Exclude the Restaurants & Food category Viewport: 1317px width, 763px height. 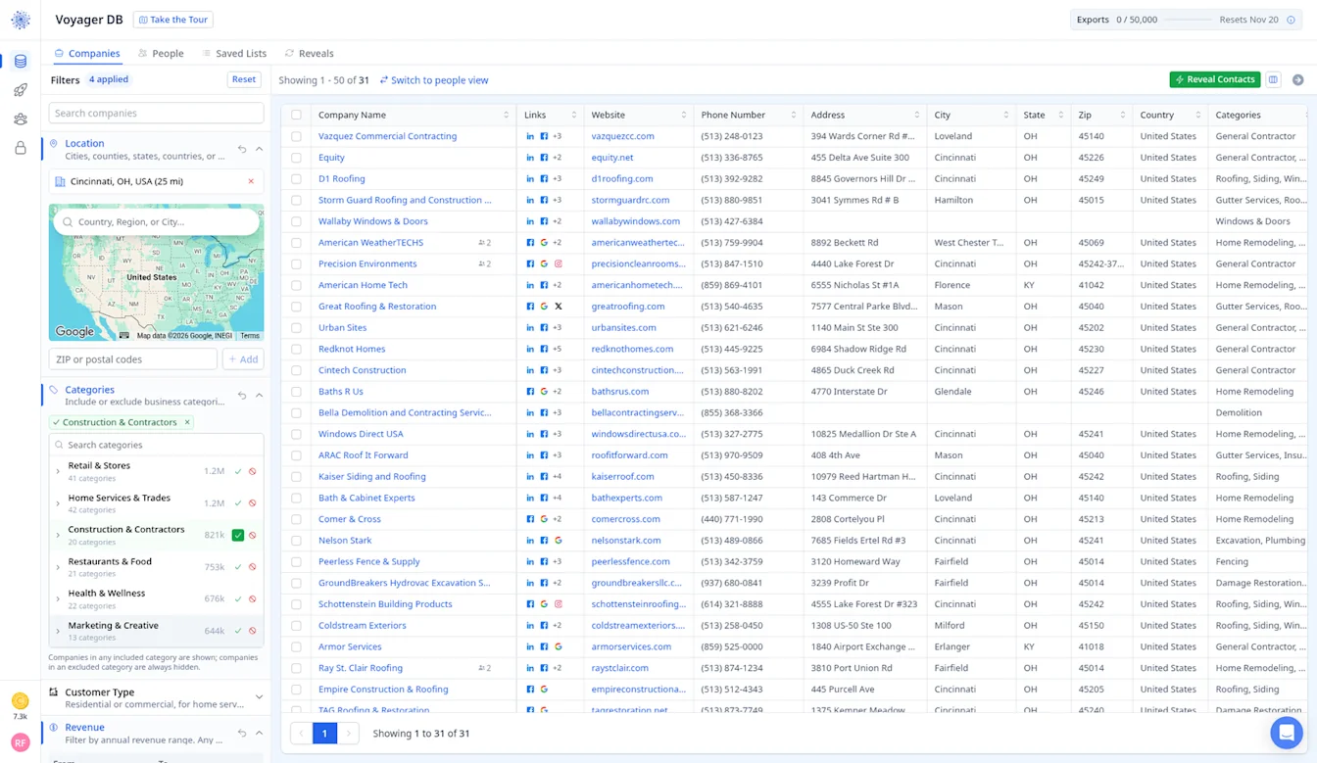click(x=253, y=567)
